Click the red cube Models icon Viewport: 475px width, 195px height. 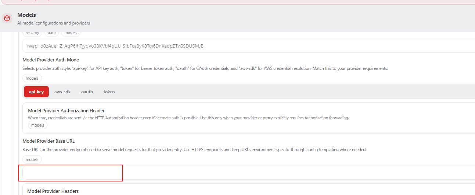point(7,18)
